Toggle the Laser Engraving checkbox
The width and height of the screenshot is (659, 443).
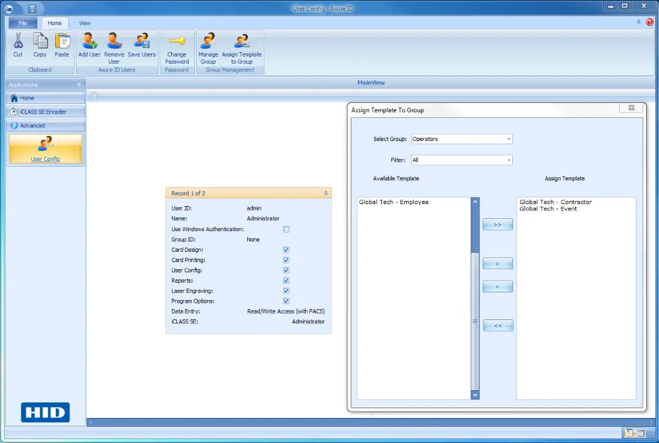click(x=286, y=291)
